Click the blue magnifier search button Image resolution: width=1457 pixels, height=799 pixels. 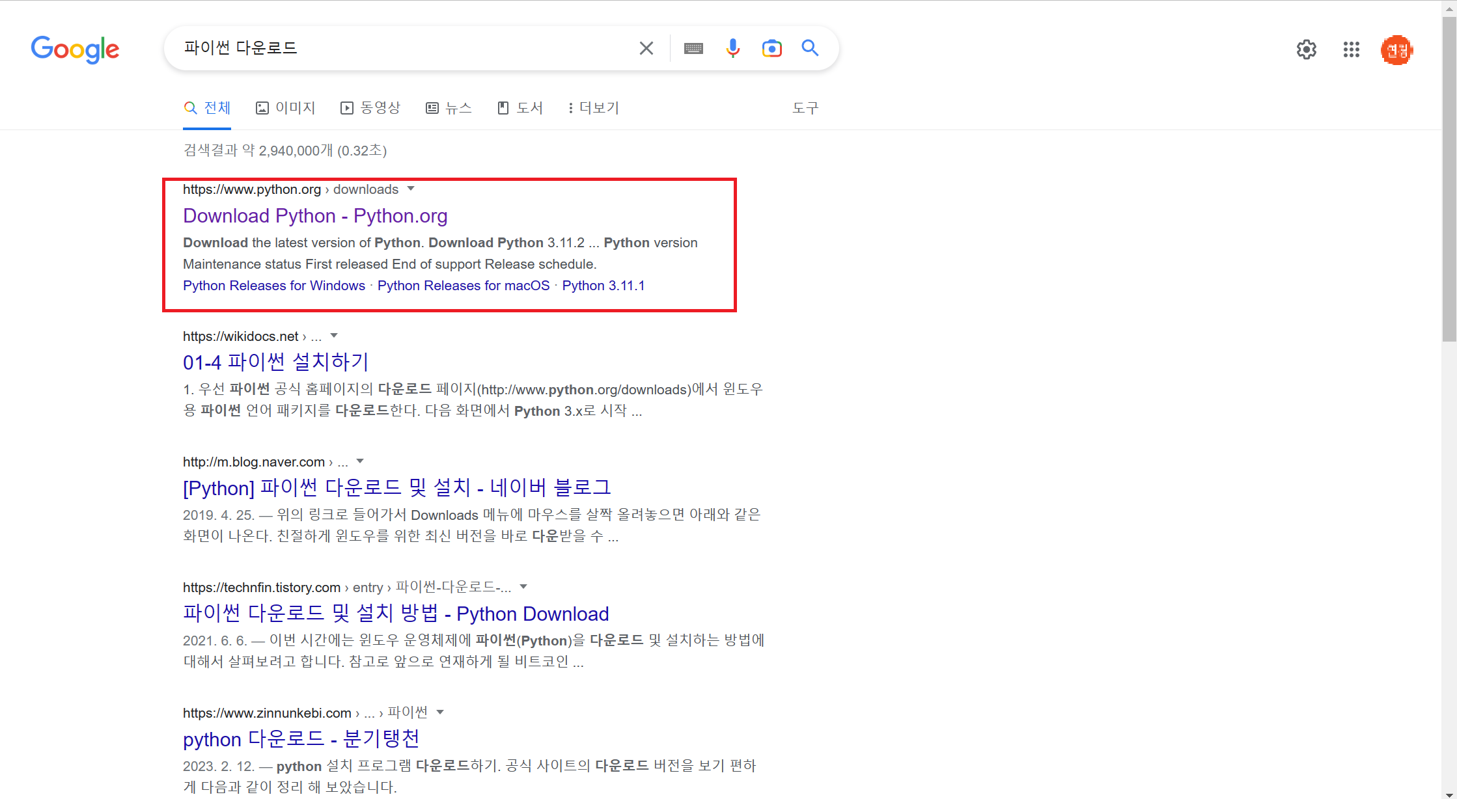[810, 48]
